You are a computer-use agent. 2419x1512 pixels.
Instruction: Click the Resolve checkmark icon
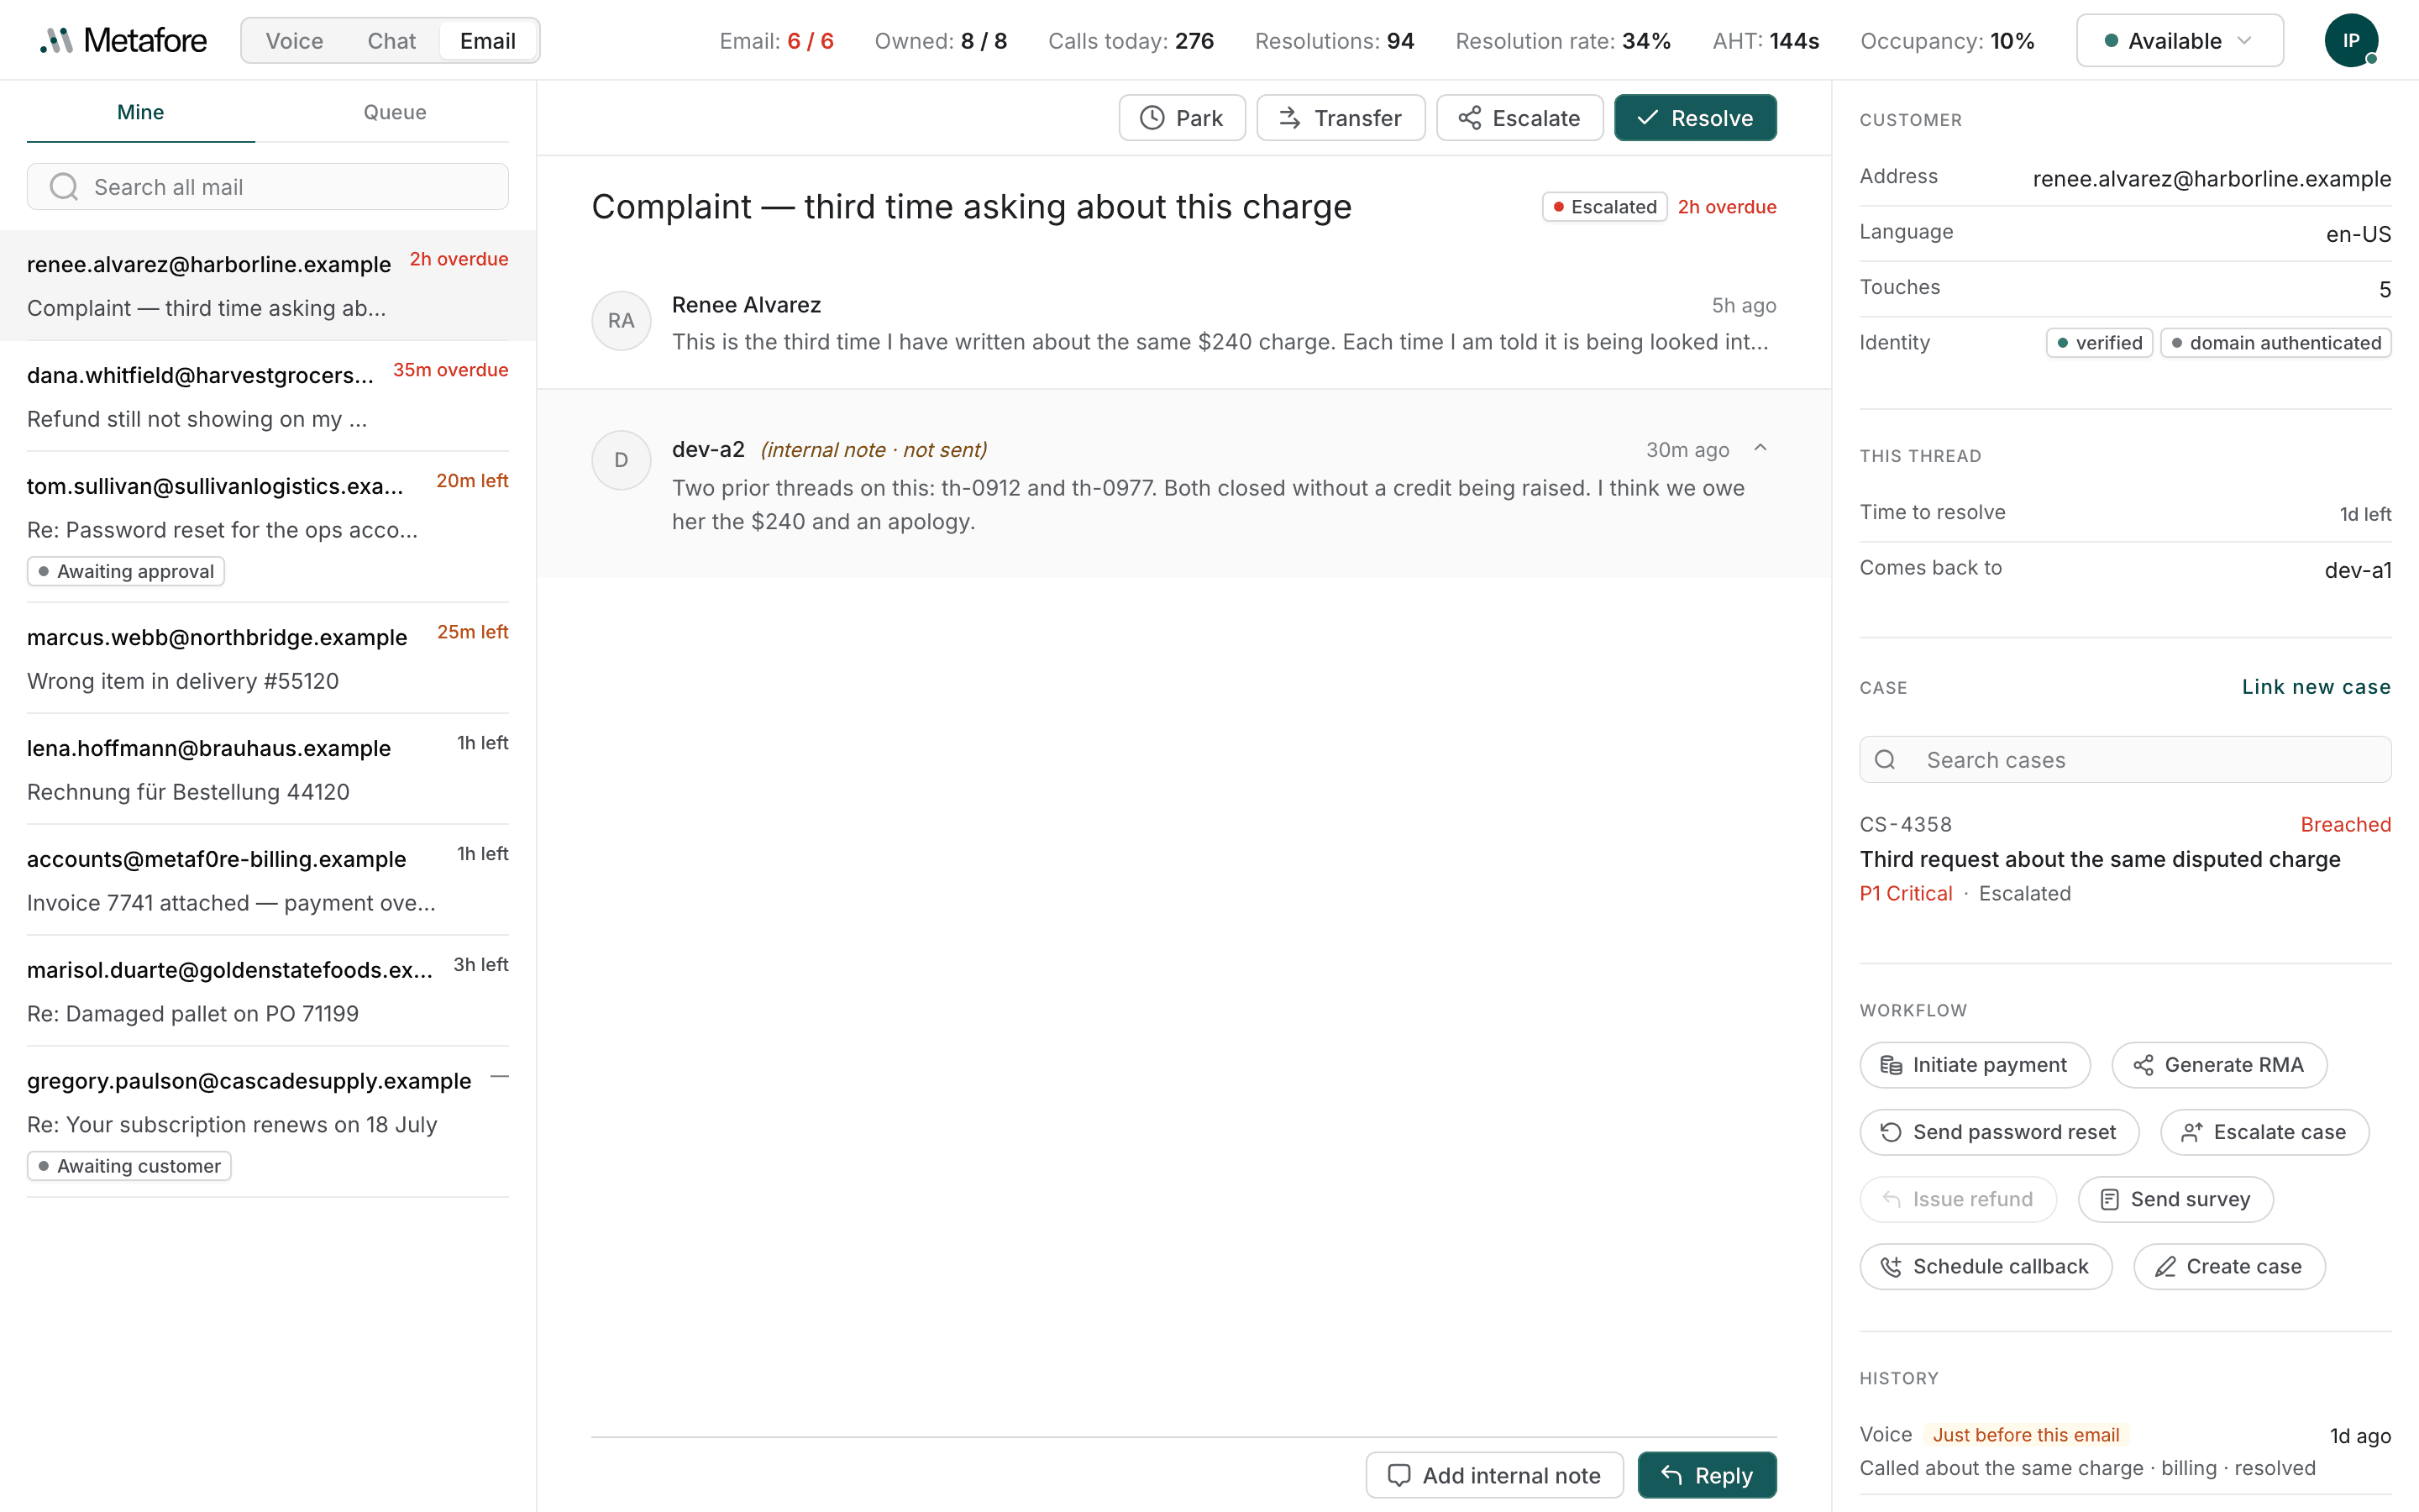pyautogui.click(x=1647, y=118)
